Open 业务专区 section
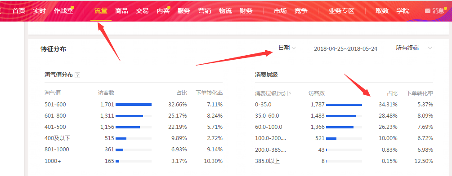 pos(342,11)
